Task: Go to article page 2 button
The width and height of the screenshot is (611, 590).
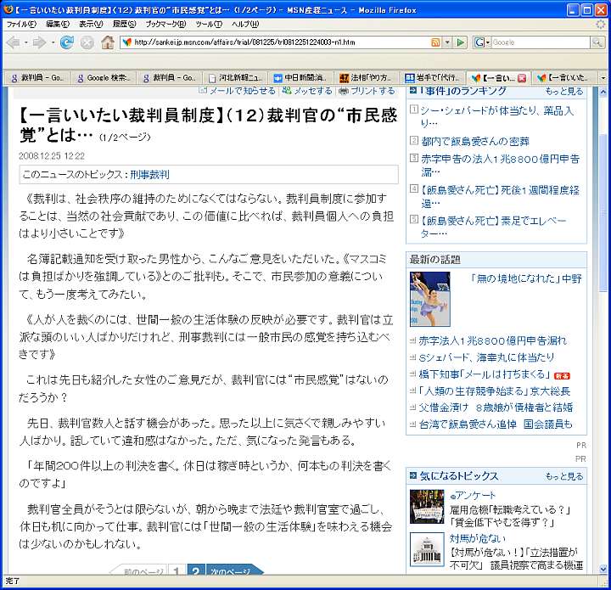Action: tap(194, 573)
